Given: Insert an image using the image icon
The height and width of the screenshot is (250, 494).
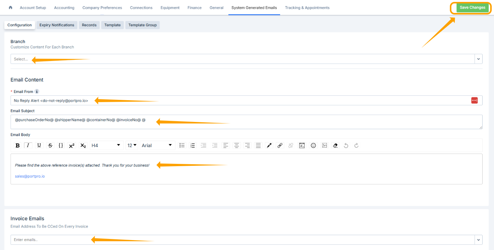Looking at the screenshot, I should [x=324, y=146].
